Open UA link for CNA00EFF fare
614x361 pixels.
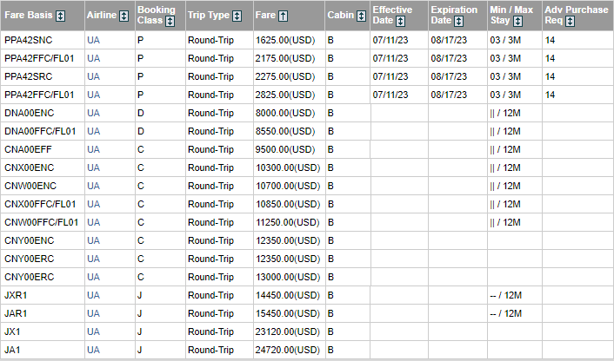(x=94, y=150)
